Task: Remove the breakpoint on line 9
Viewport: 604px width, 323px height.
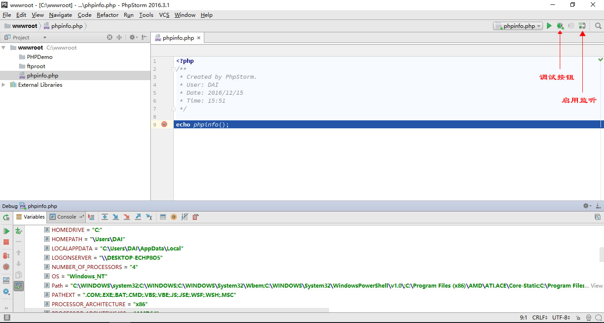Action: tap(164, 124)
